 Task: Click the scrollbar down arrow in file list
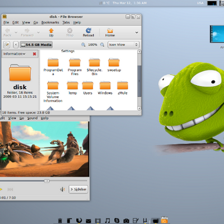(x=139, y=108)
